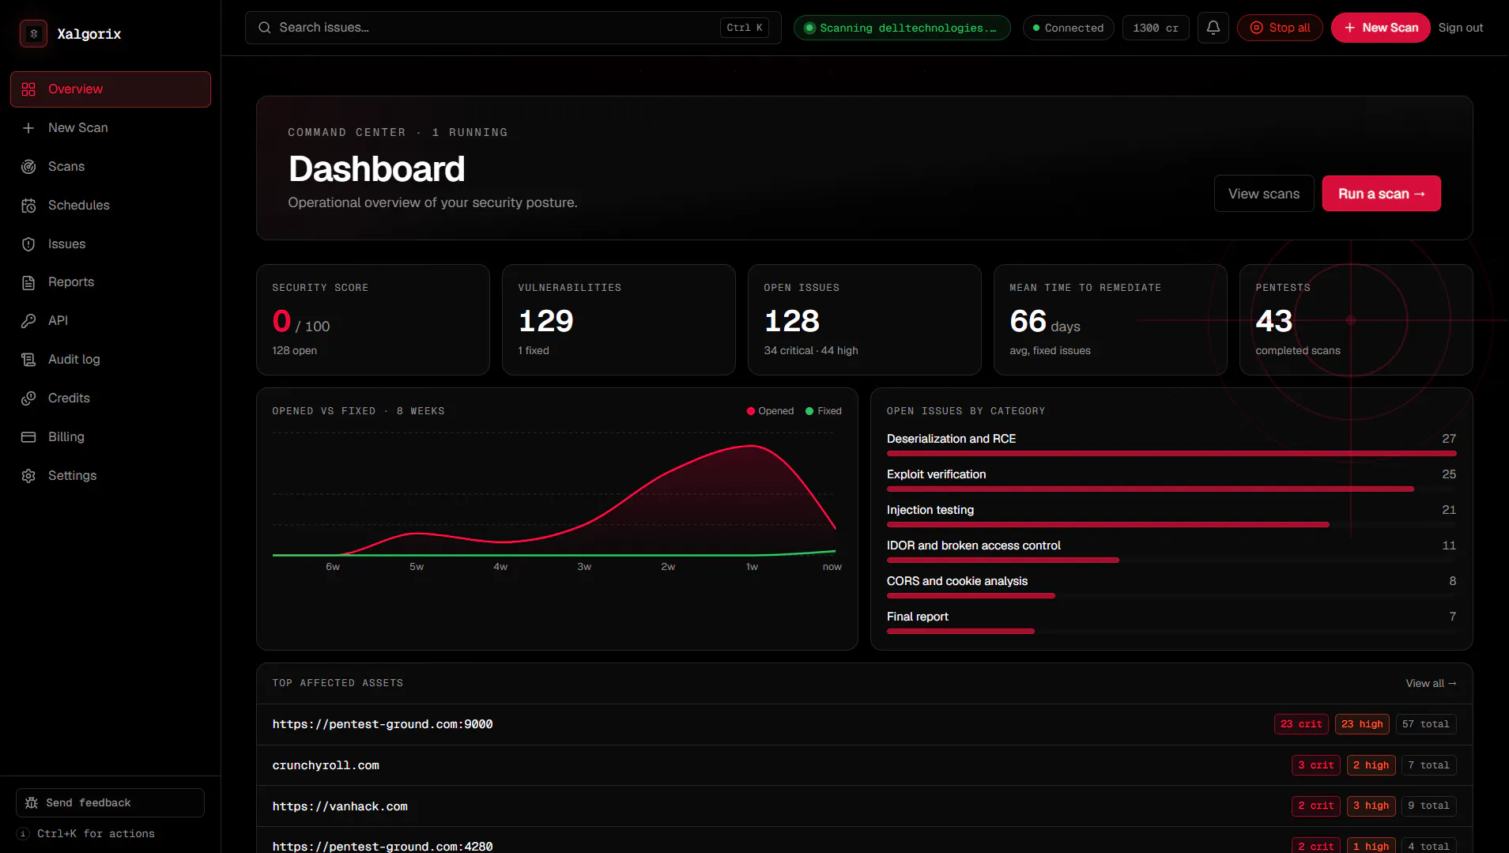The height and width of the screenshot is (853, 1509).
Task: Click Sign out link
Action: (1460, 28)
